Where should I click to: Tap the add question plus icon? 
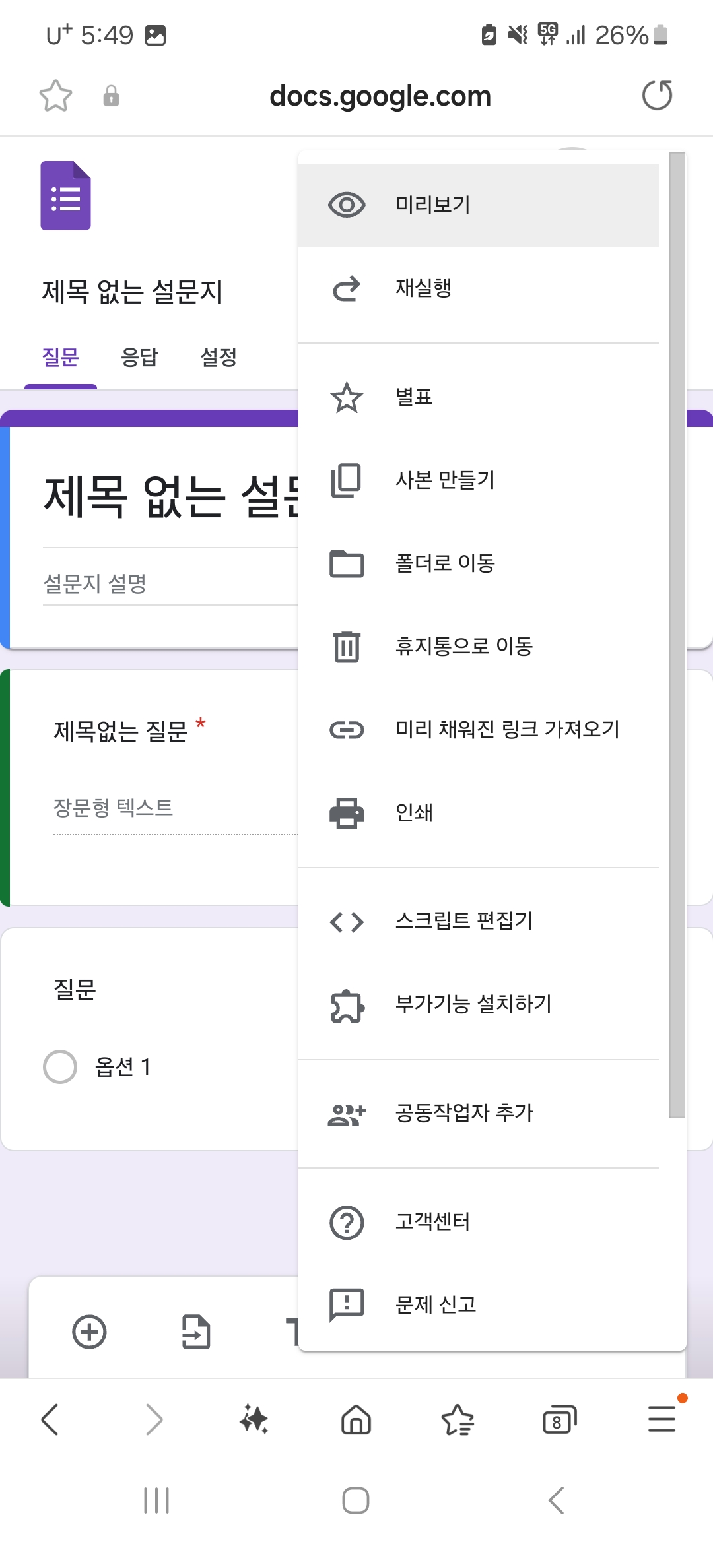(x=89, y=1332)
